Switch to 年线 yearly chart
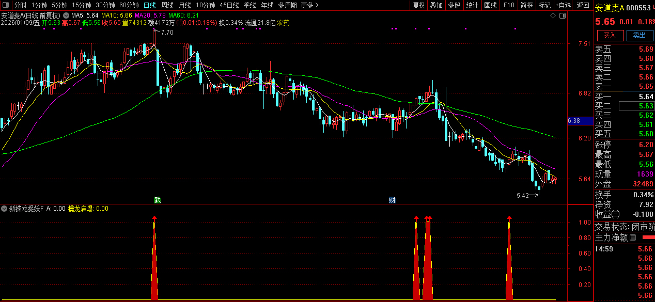Image resolution: width=655 pixels, height=302 pixels. click(x=267, y=5)
